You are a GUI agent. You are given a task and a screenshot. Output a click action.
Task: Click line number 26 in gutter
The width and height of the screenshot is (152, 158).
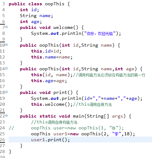[2, 140]
